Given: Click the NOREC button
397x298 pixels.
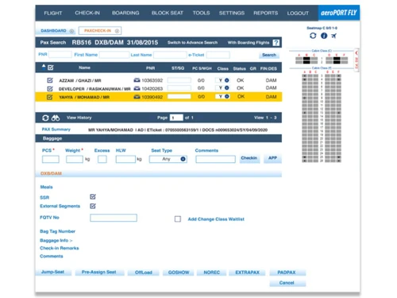Looking at the screenshot, I should (x=212, y=273).
